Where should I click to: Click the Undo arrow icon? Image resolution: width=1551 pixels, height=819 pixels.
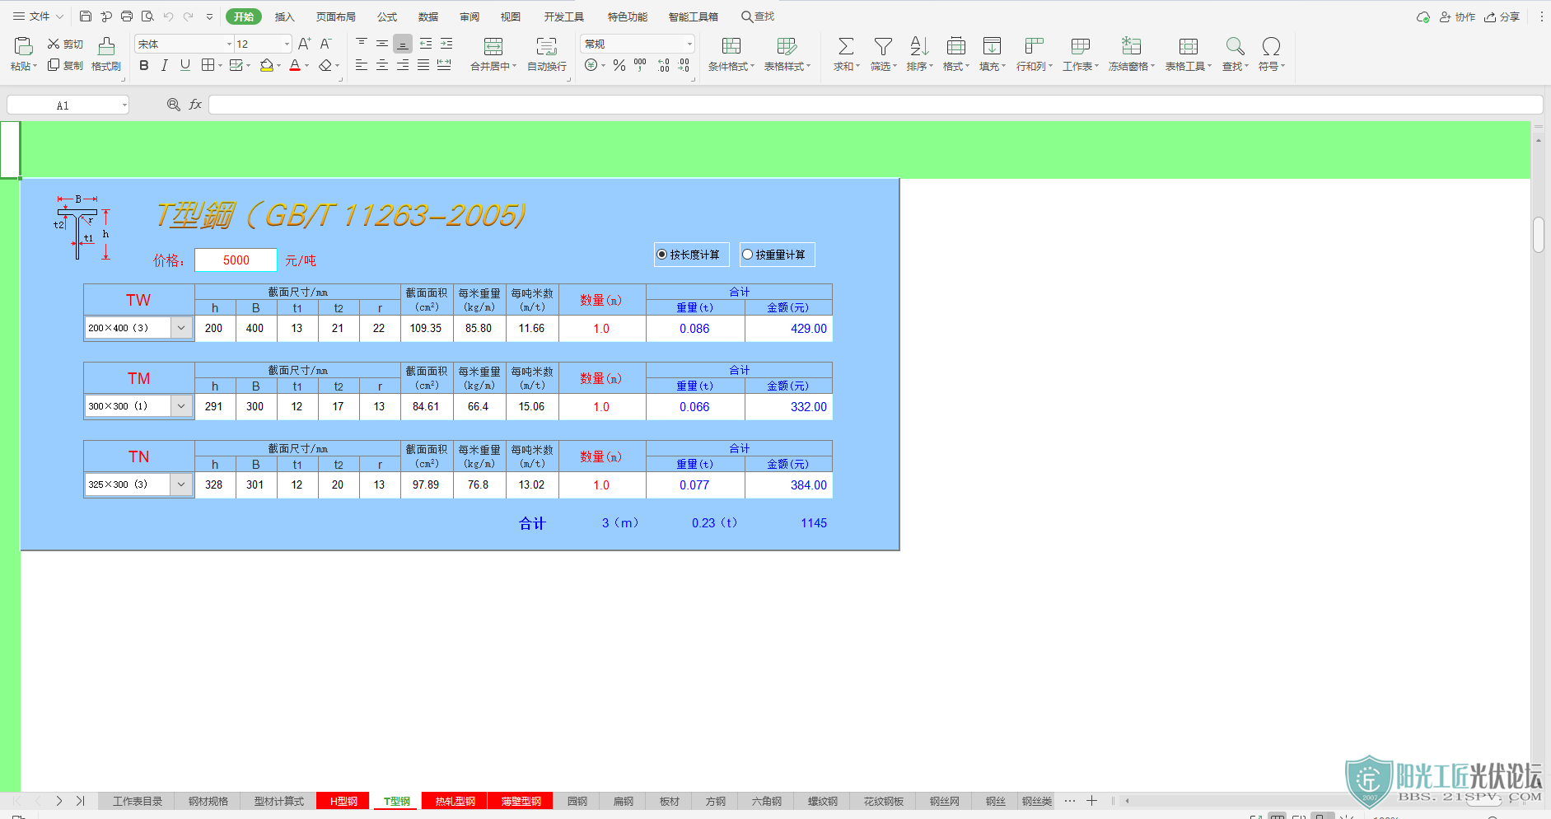pos(168,16)
